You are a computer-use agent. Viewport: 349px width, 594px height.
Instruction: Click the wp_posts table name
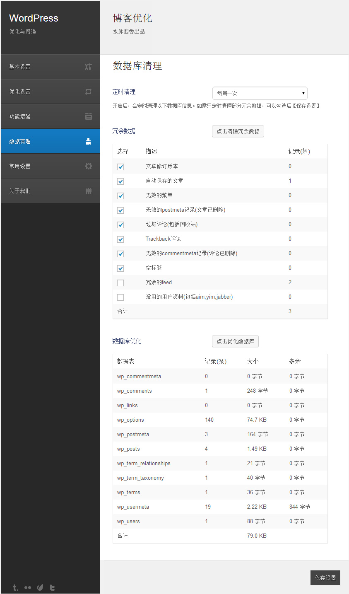[x=128, y=449]
